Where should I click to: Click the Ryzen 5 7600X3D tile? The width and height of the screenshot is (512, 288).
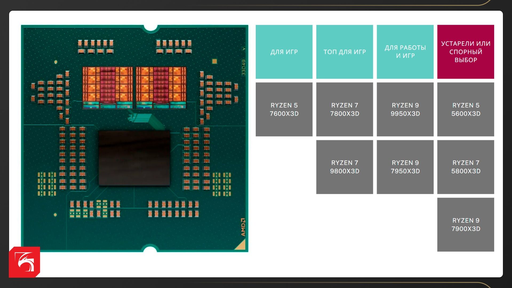click(x=284, y=109)
